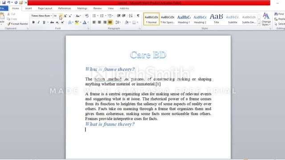Screen dimensions: 285x160
Task: Open the File tab
Action: point(3,8)
